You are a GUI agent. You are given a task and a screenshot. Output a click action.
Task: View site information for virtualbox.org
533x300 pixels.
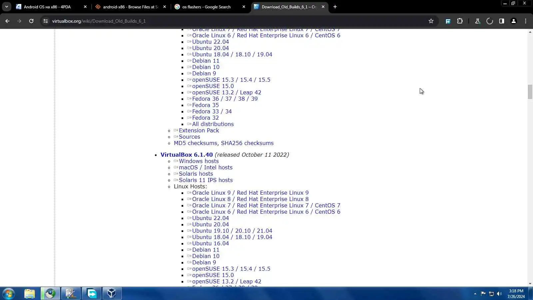tap(46, 21)
